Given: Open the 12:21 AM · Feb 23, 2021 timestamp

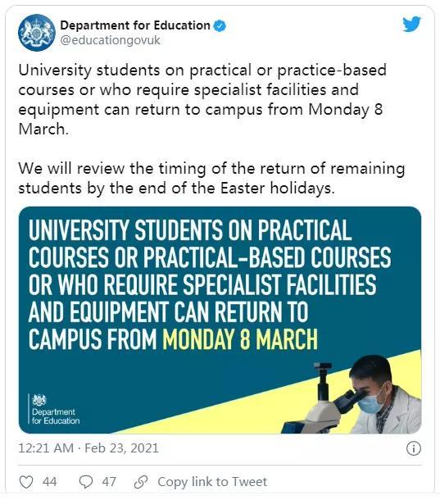Looking at the screenshot, I should point(88,448).
